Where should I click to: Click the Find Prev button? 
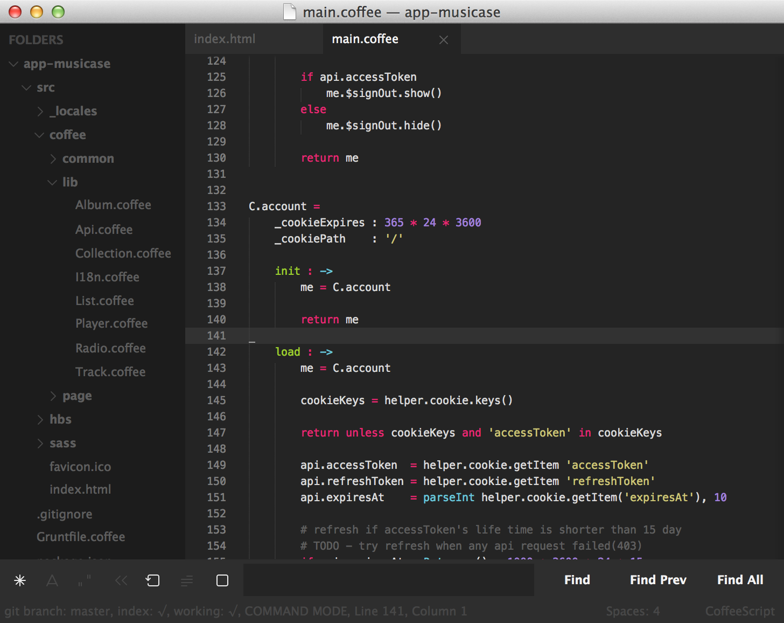[x=658, y=580]
